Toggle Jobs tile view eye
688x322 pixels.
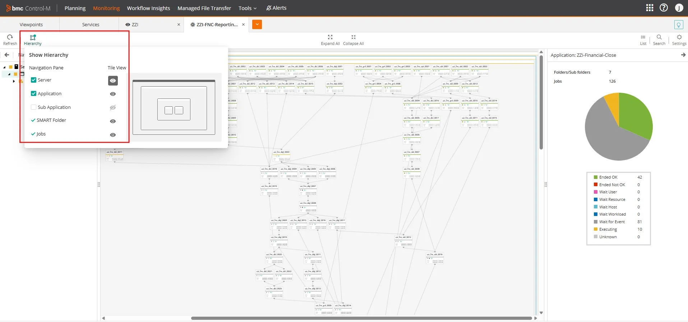tap(113, 135)
